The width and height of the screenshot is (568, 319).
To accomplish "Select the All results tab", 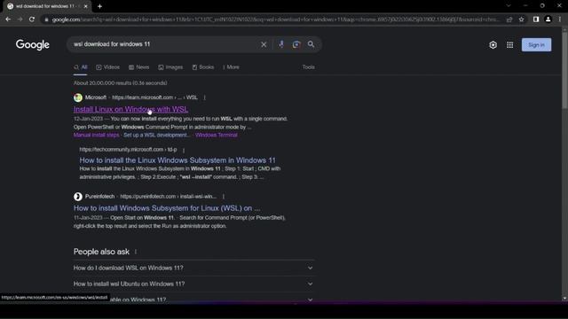I will 81,67.
